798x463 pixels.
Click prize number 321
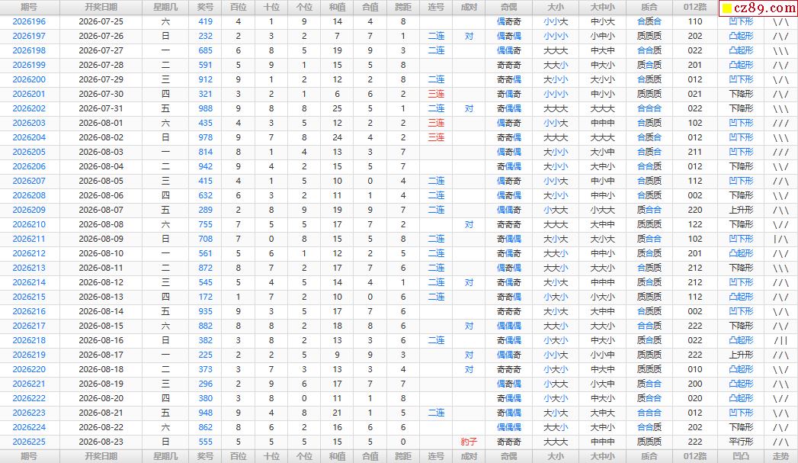206,95
